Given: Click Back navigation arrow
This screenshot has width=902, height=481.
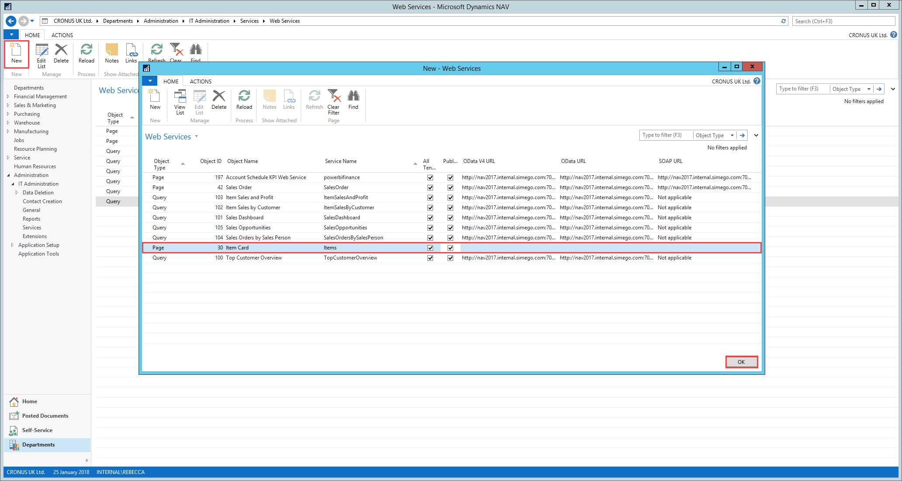Looking at the screenshot, I should (11, 21).
